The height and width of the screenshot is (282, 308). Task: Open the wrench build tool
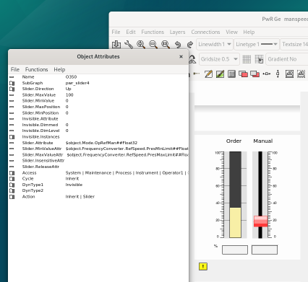tap(129, 45)
